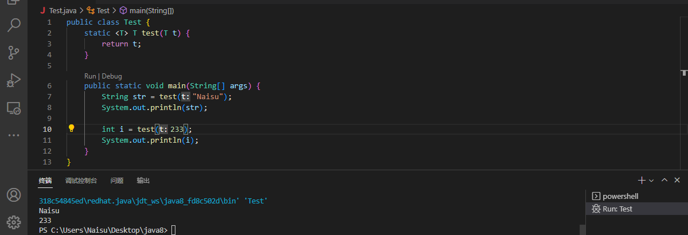The height and width of the screenshot is (235, 688).
Task: Open the terminal launch profile dropdown
Action: (x=651, y=180)
